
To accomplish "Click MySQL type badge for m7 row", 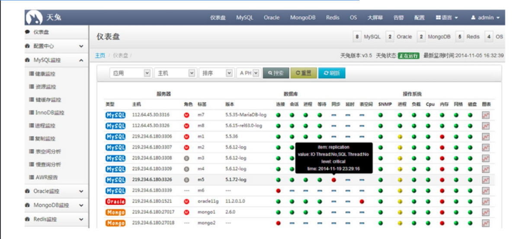I will 115,115.
